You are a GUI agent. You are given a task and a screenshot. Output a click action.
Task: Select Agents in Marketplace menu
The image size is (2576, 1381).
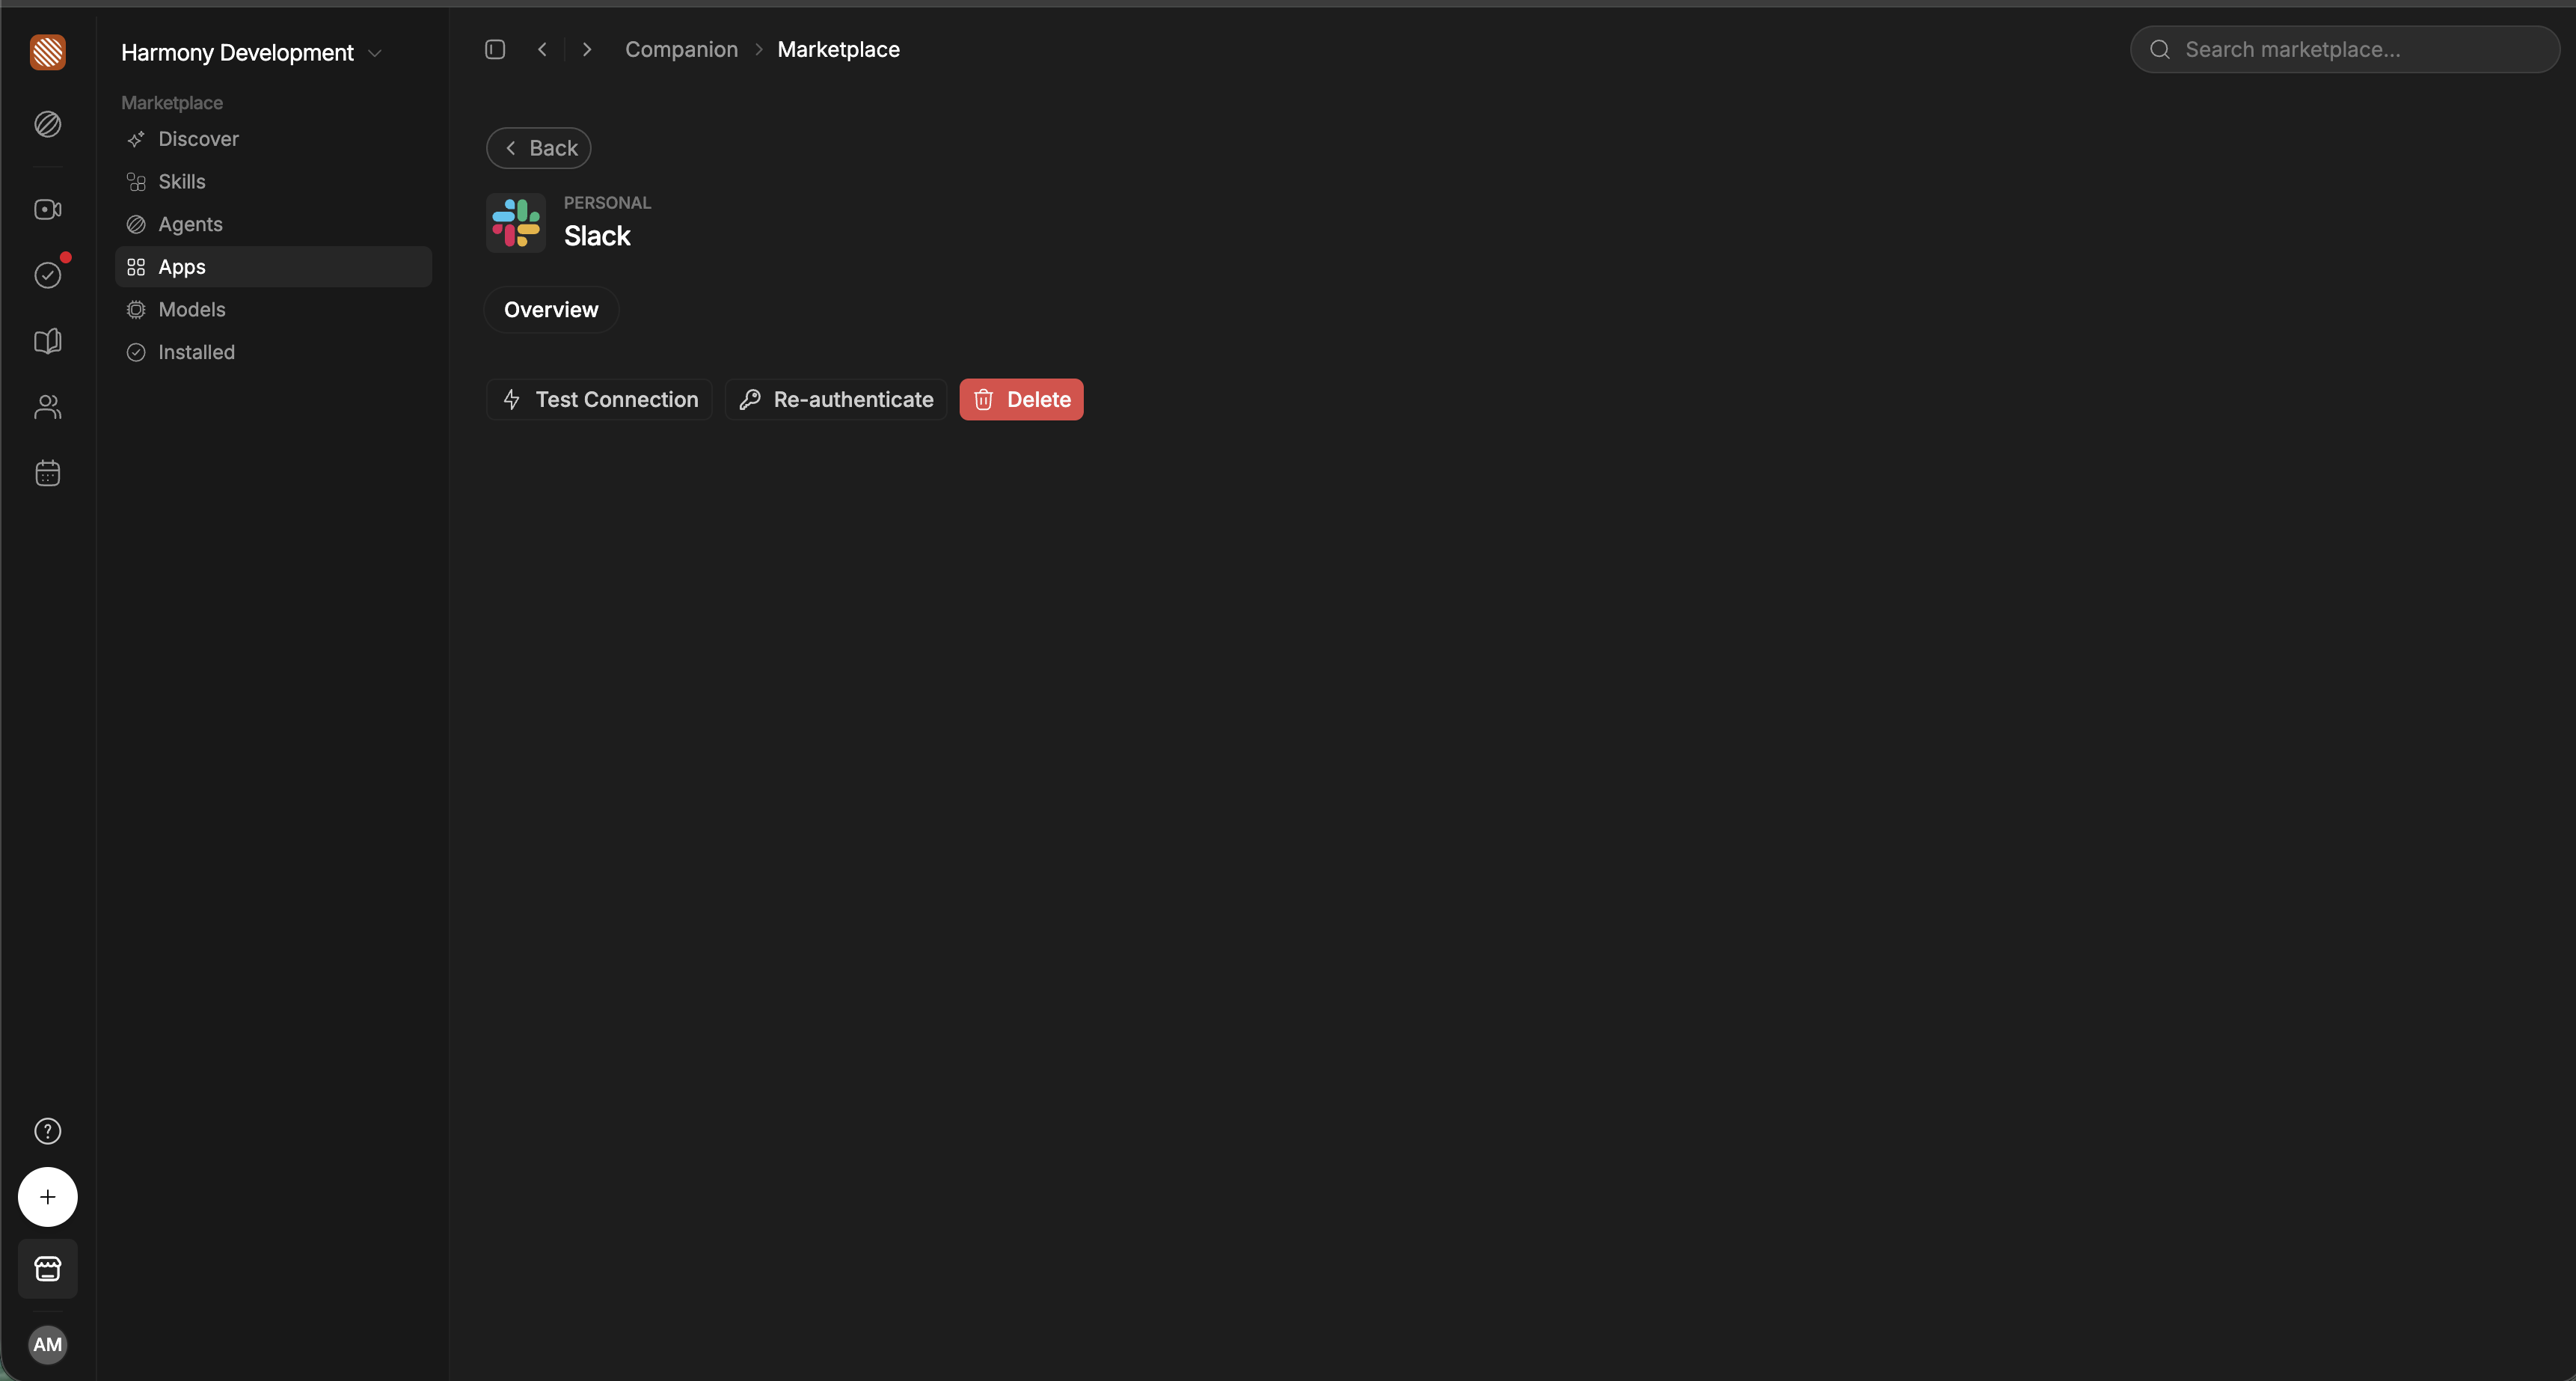pyautogui.click(x=274, y=224)
